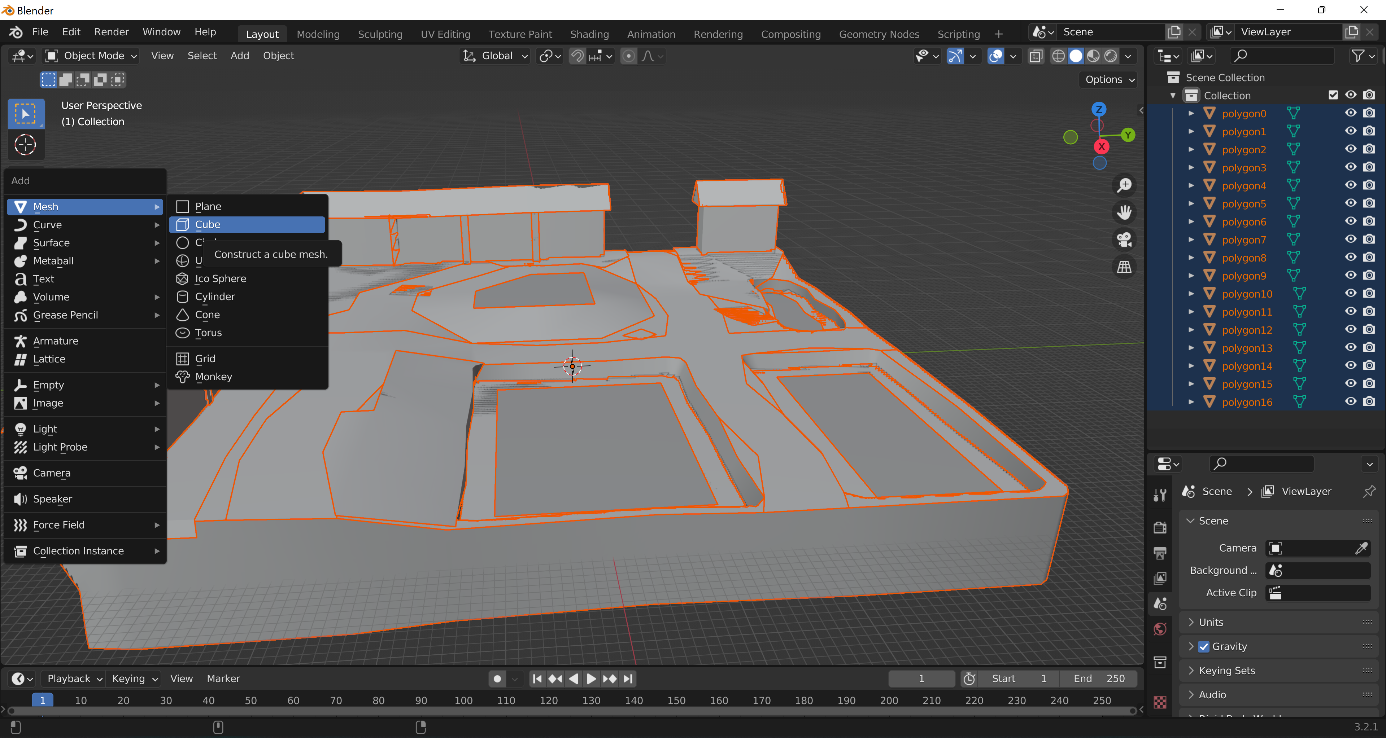Open the Object Mode dropdown
The image size is (1386, 738).
[91, 56]
